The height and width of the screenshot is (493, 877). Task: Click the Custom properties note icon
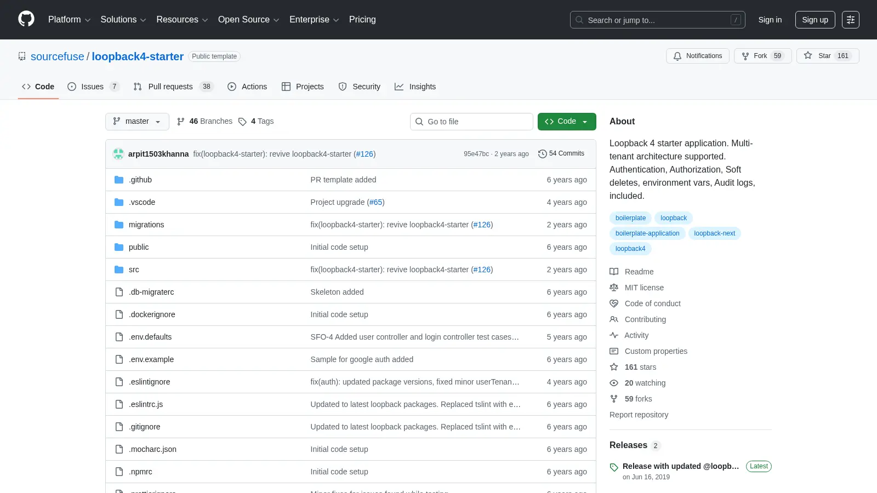click(x=614, y=351)
